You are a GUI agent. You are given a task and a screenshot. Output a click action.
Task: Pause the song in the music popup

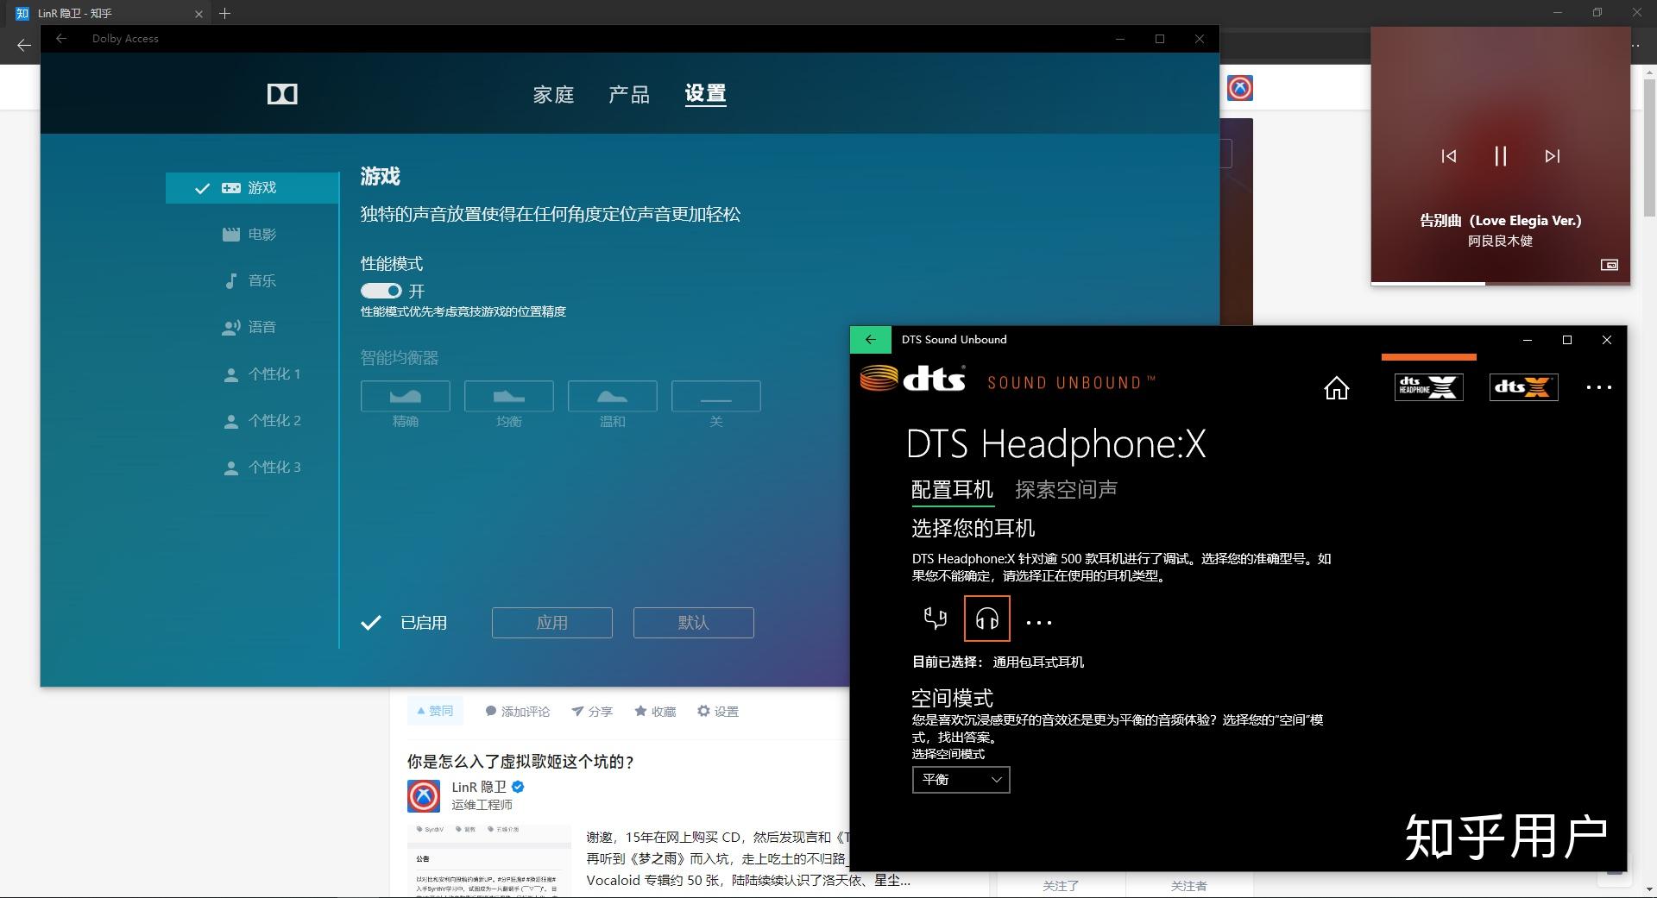pos(1499,156)
